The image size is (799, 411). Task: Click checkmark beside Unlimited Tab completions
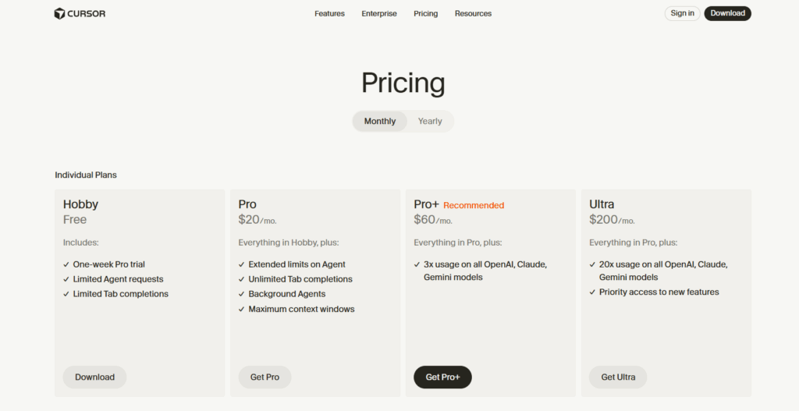[242, 279]
